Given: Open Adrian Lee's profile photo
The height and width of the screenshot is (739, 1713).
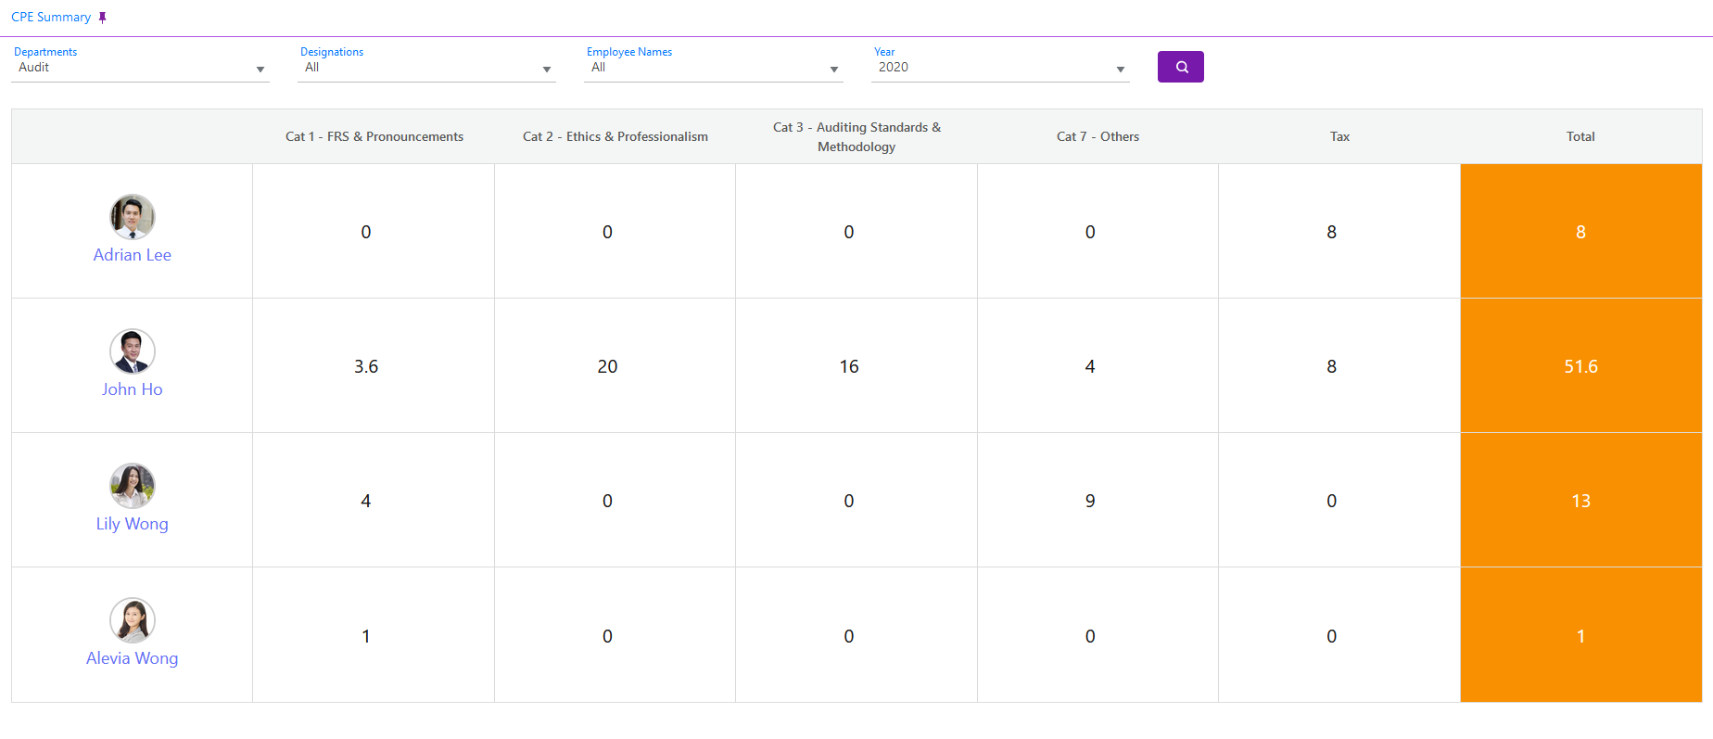Looking at the screenshot, I should point(133,217).
